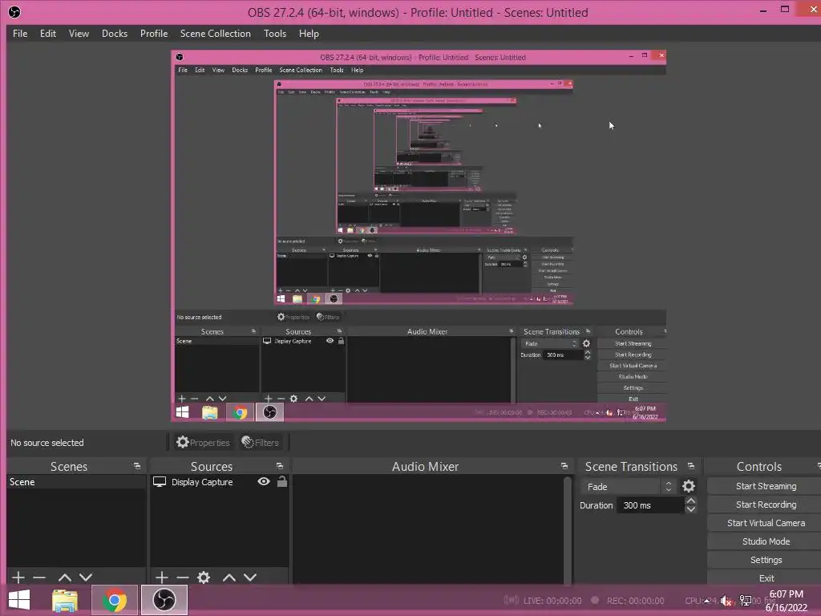Screen dimensions: 821x616
Task: Add a new scene with plus
Action: 18,577
